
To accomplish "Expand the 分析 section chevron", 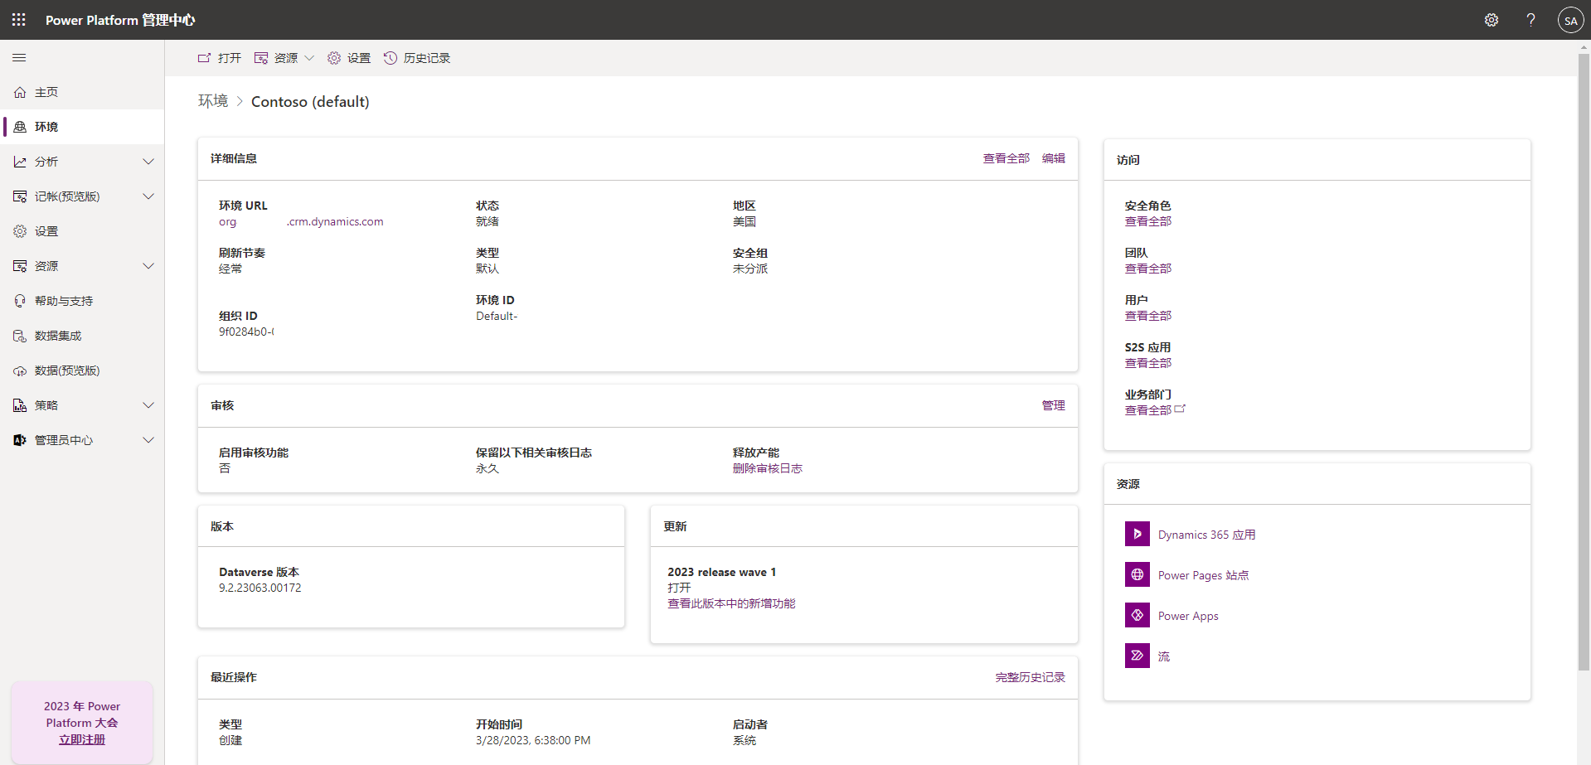I will tap(148, 162).
